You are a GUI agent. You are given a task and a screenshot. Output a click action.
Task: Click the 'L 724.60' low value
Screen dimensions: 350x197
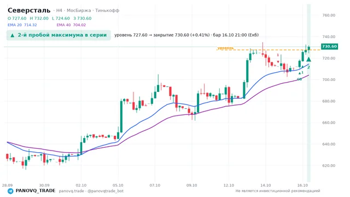61,18
